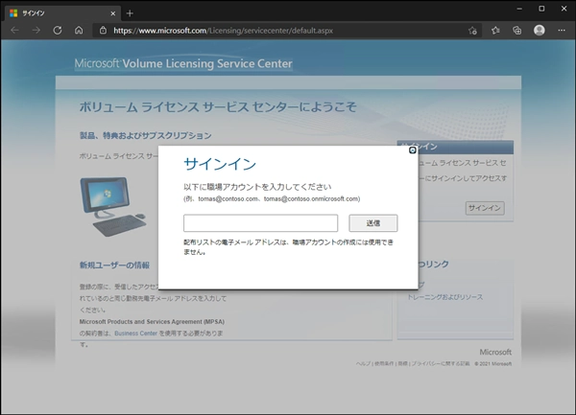The width and height of the screenshot is (576, 415).
Task: Click the 製品、特典およびサブスクリプション heading
Action: (146, 136)
